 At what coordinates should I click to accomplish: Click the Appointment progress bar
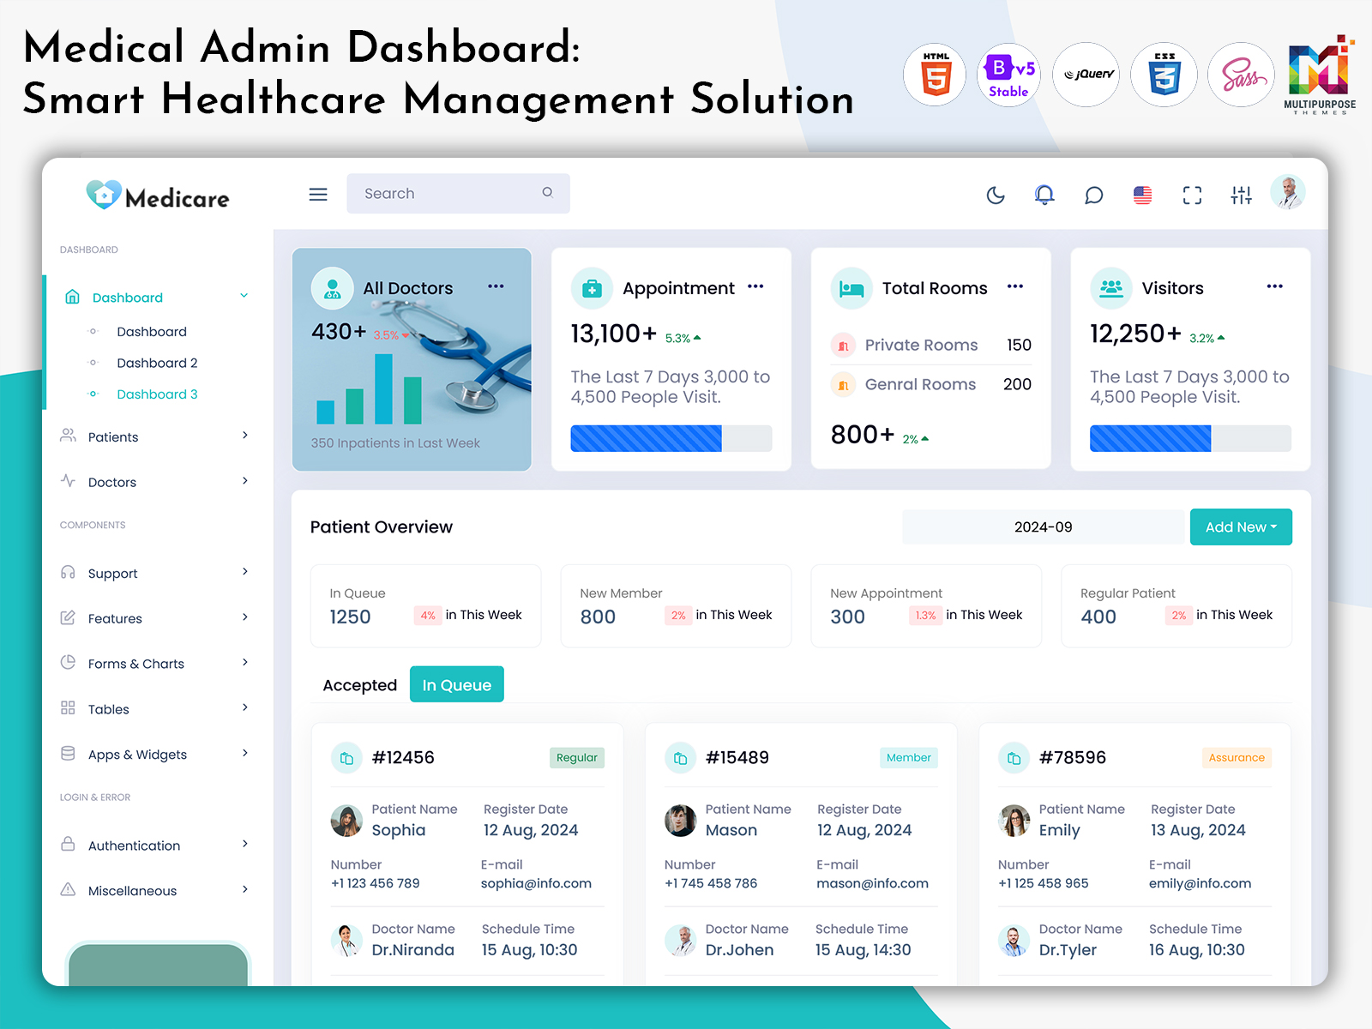(x=671, y=438)
